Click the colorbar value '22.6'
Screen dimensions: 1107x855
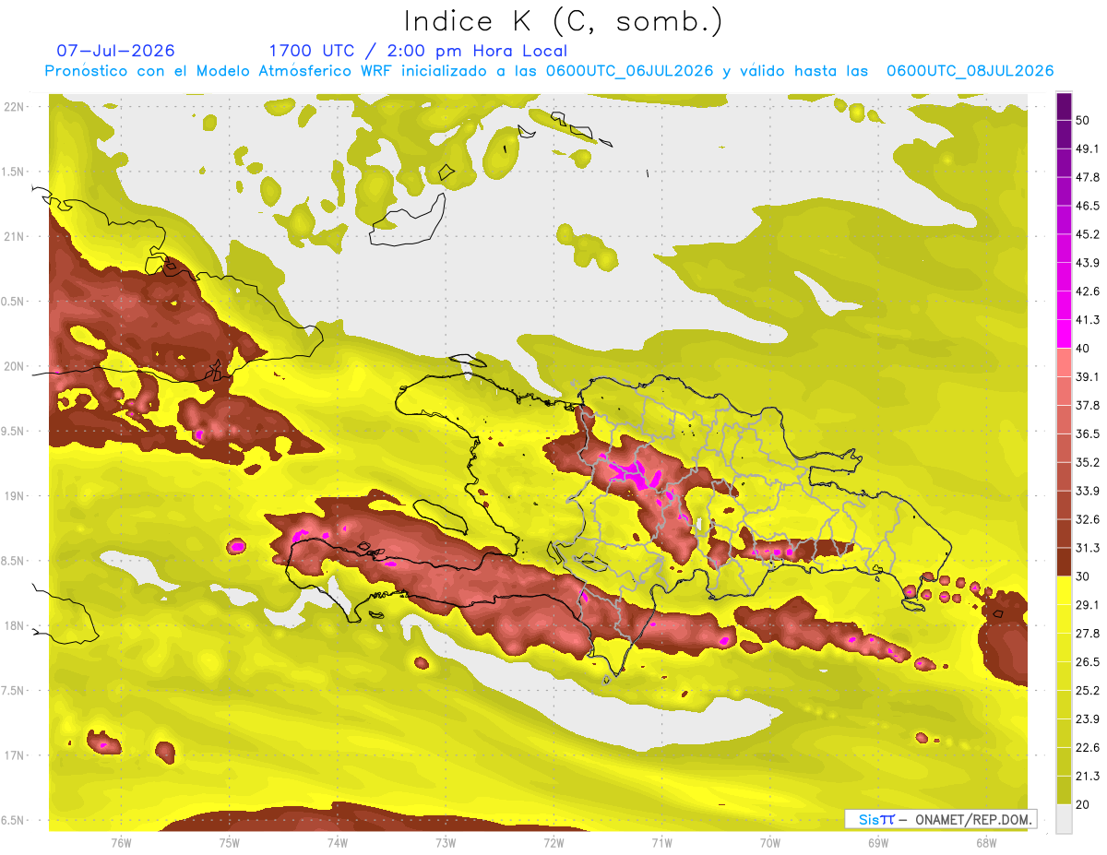point(1087,747)
